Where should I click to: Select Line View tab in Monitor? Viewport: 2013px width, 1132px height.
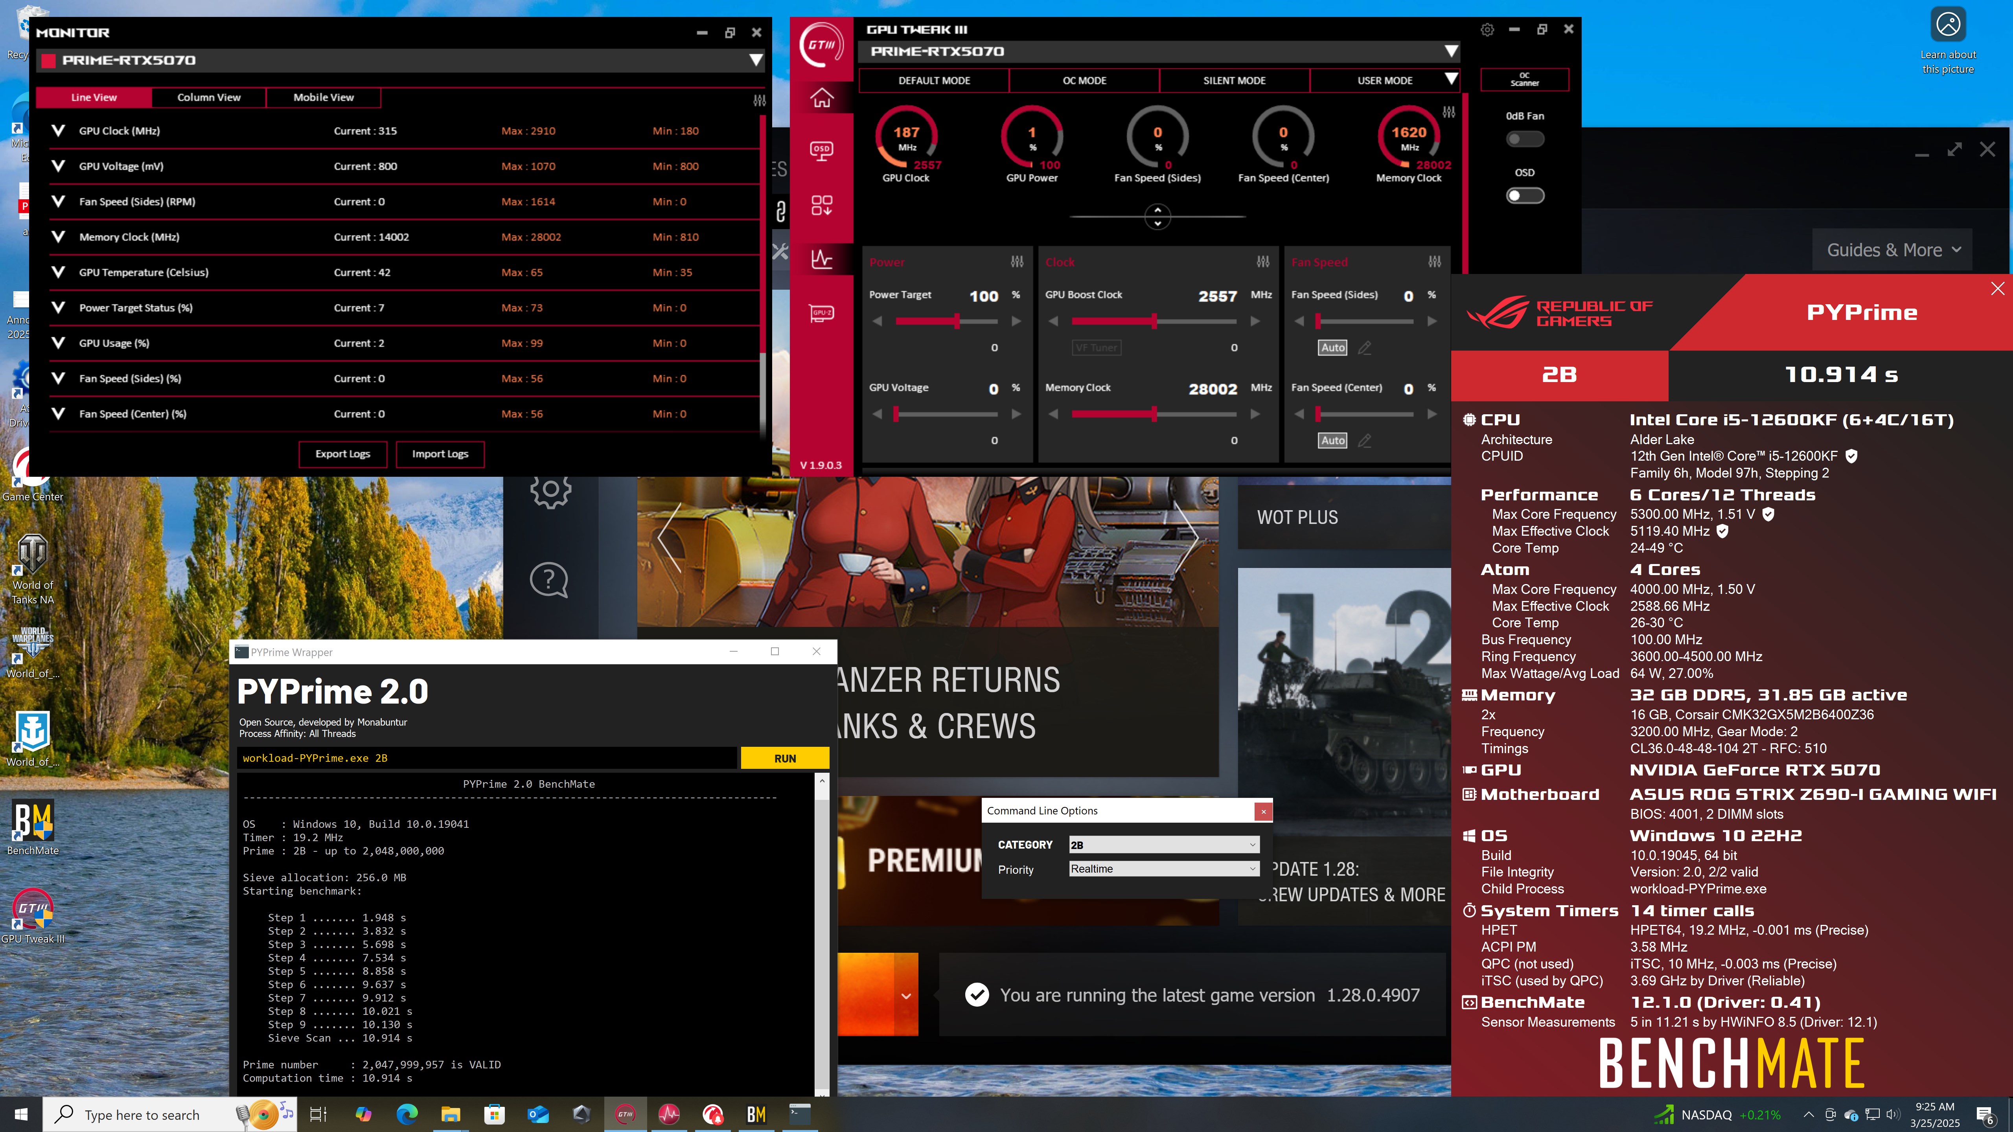click(x=94, y=97)
